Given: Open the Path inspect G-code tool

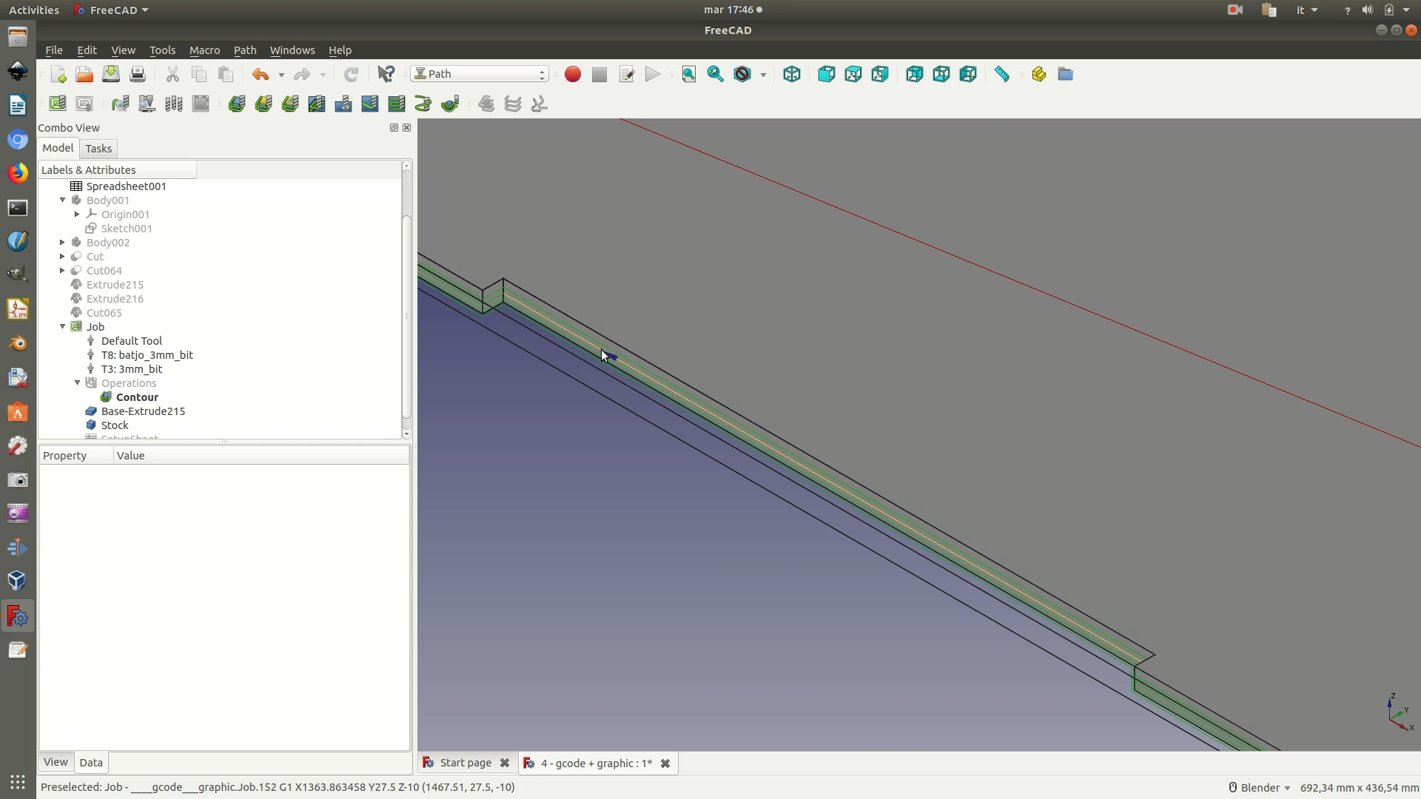Looking at the screenshot, I should (x=121, y=104).
